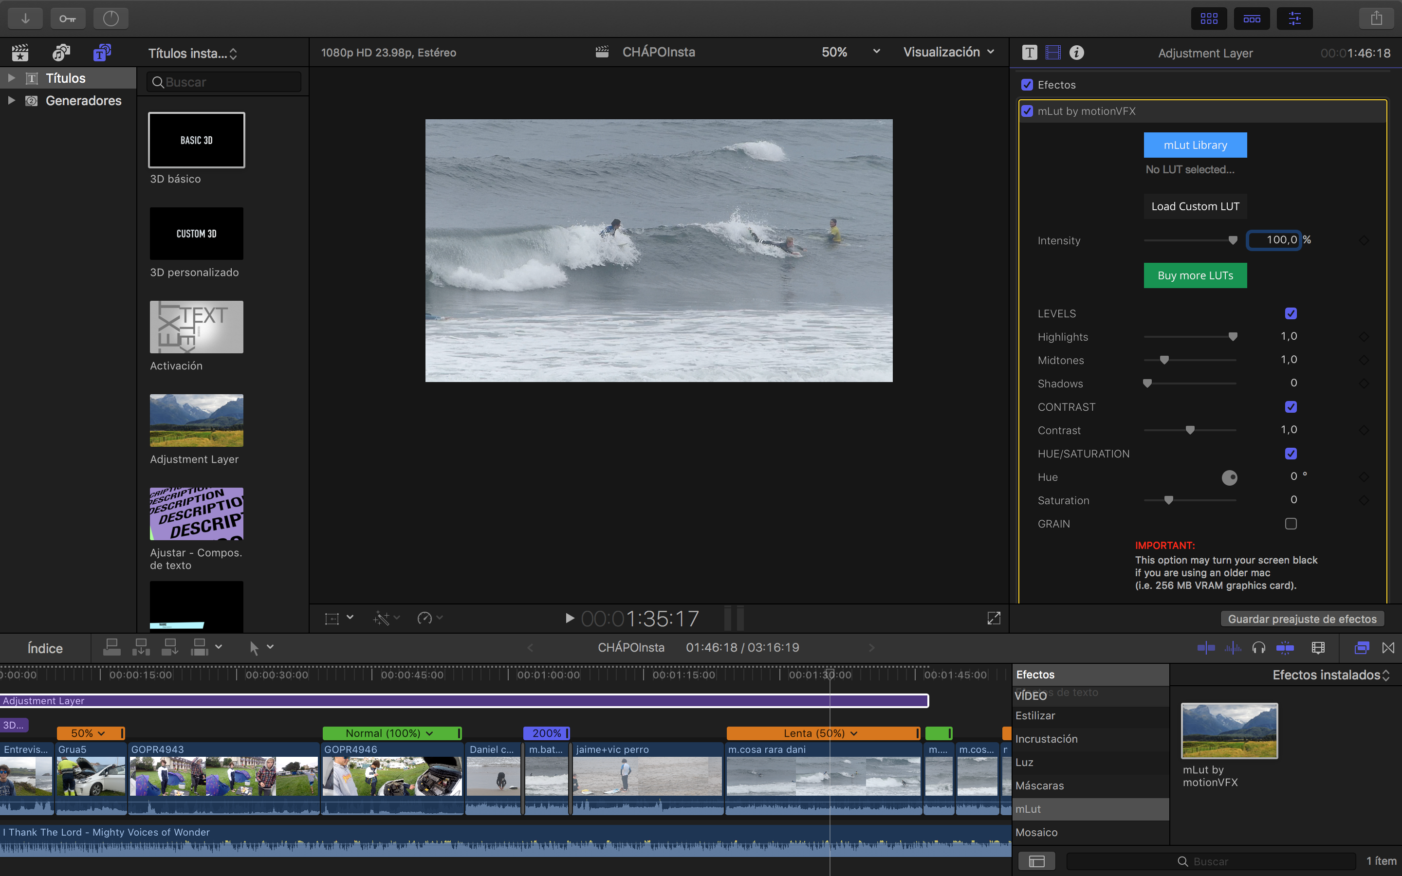Click insert clip icon in timeline toolbar

[141, 647]
